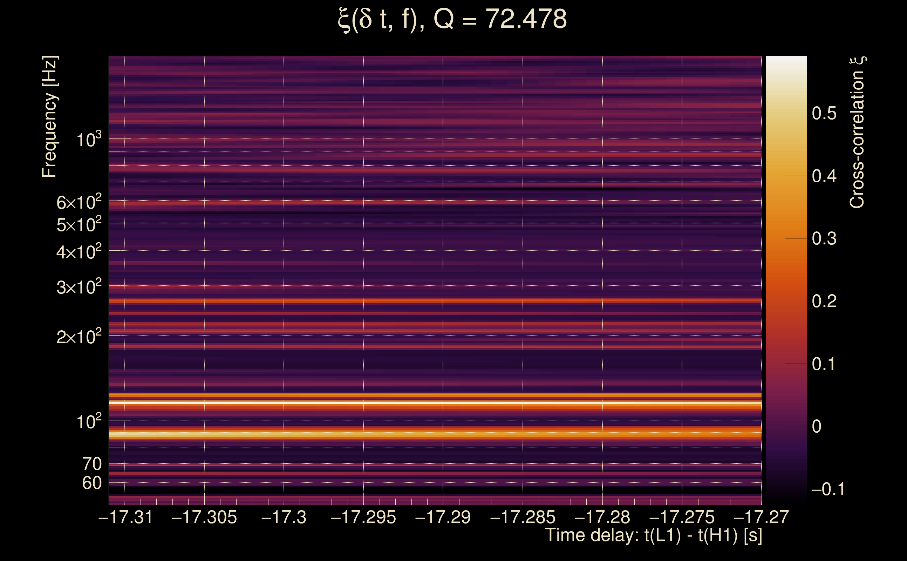Click the -17.27 x-axis tick label
The image size is (907, 561).
click(761, 517)
